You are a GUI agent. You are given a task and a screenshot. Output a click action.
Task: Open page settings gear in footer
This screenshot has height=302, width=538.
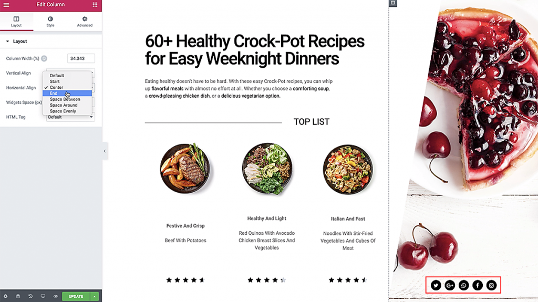click(5, 296)
